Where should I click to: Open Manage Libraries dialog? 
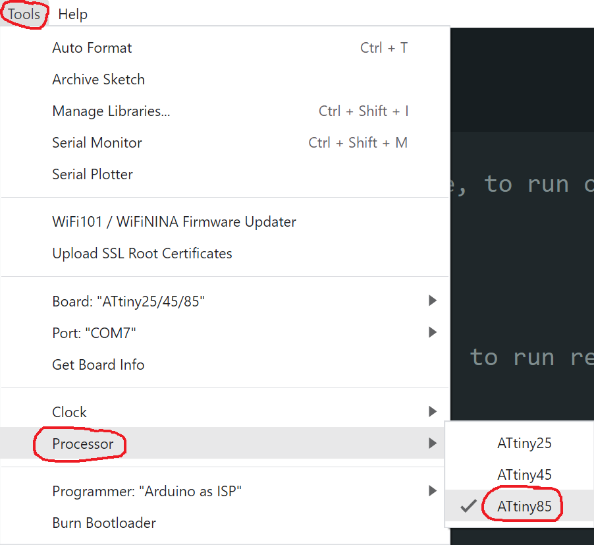pos(111,111)
